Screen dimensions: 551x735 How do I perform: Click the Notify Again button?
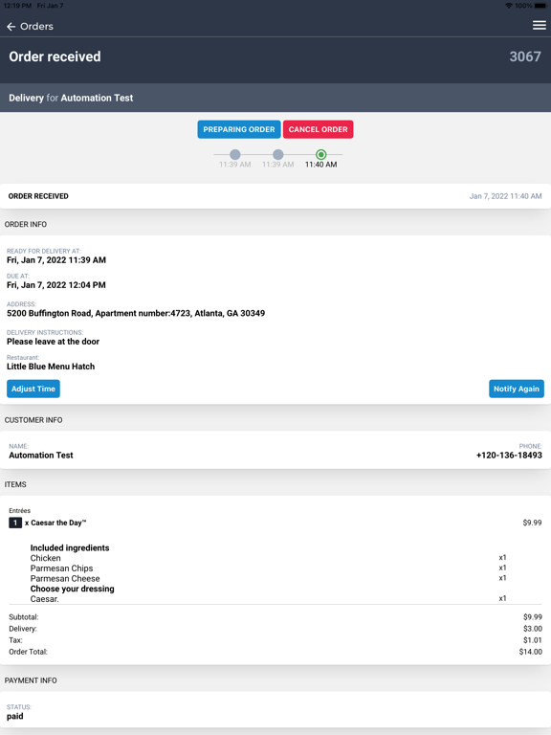pos(517,389)
